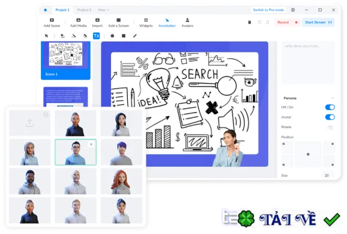Viewport: 347px width, 234px height.
Task: Select the eraser annotation tool
Action: (62, 35)
